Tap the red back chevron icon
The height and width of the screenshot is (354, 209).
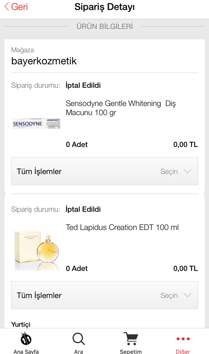(x=7, y=7)
